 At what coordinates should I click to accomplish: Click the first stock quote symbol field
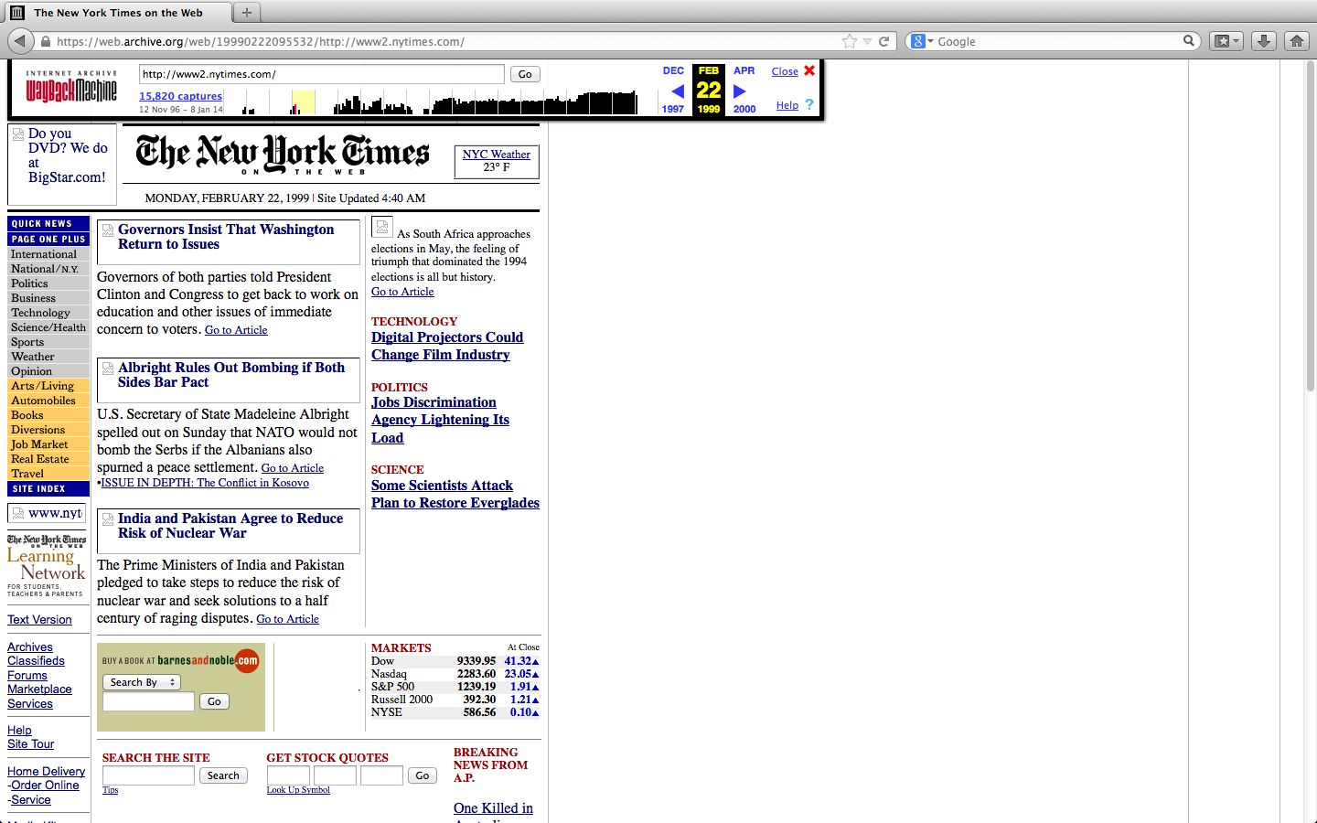click(x=288, y=775)
